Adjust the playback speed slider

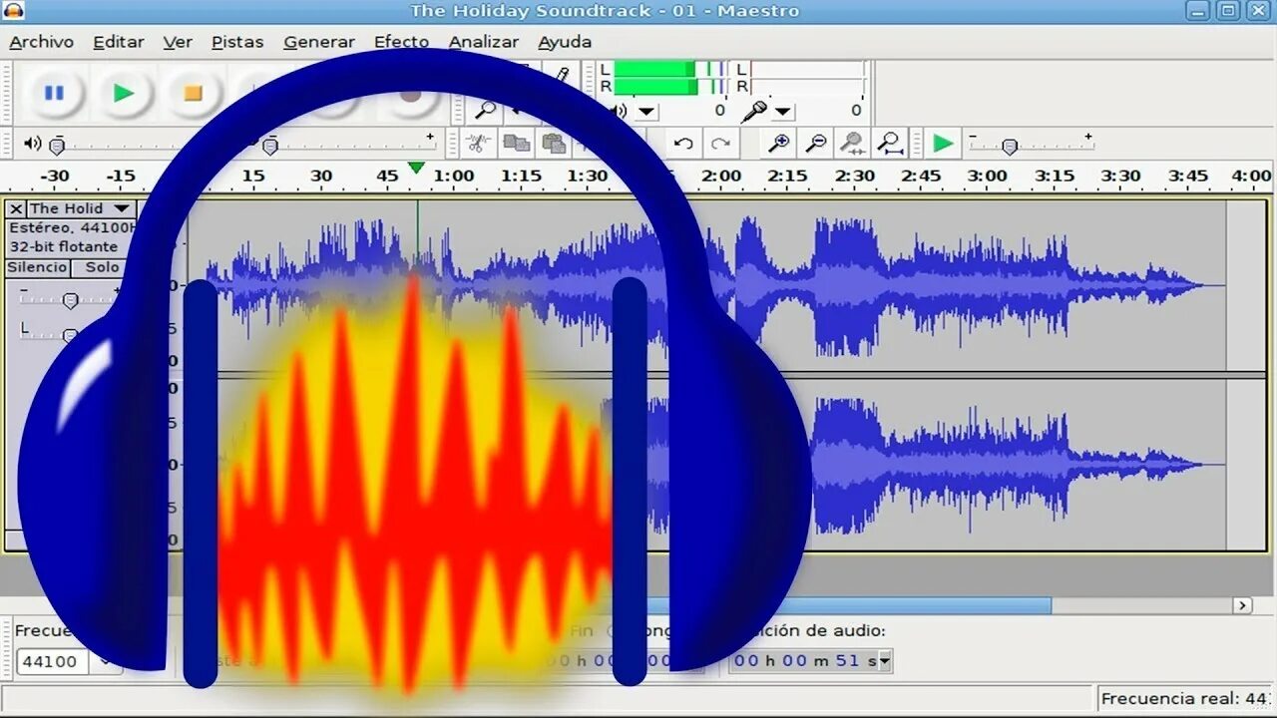pos(1010,147)
